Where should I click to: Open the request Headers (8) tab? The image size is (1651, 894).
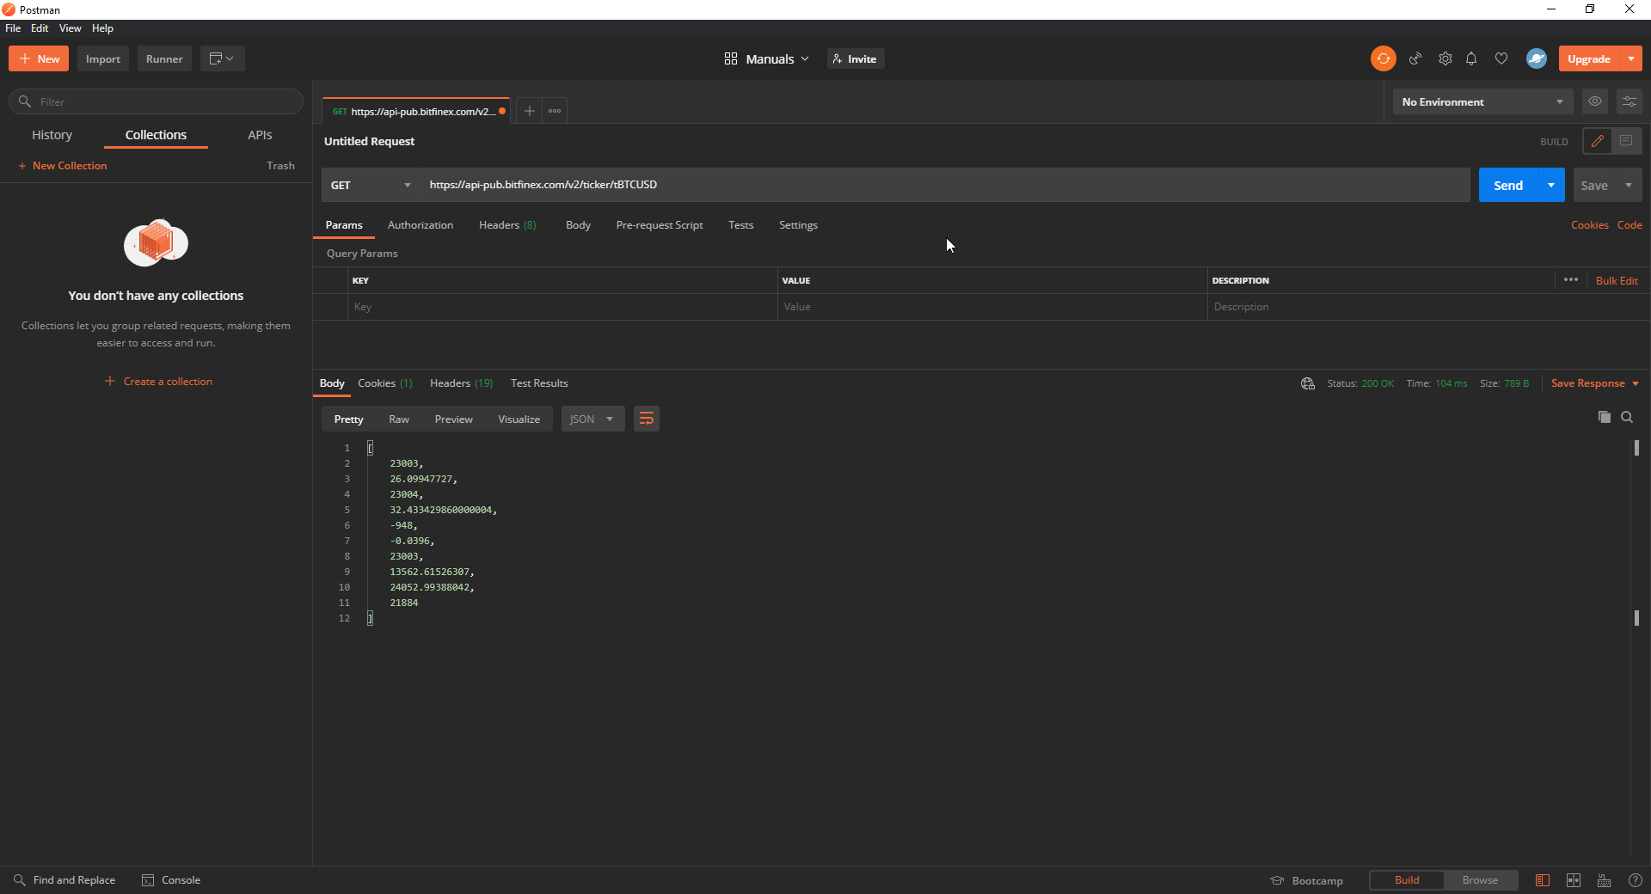coord(507,225)
